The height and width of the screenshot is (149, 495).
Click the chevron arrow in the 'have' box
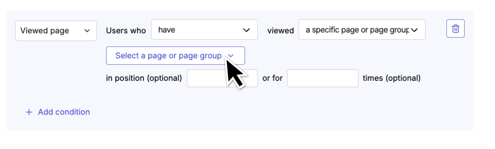point(246,30)
